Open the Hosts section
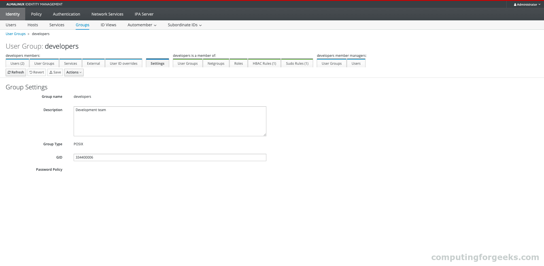544x266 pixels. click(33, 25)
